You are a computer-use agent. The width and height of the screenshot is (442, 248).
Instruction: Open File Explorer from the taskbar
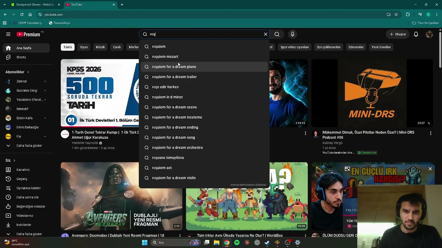[x=217, y=242]
